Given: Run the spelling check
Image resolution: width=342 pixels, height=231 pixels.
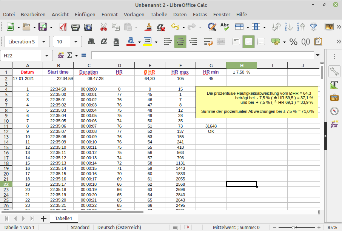Looking at the screenshot, I should tap(225, 27).
